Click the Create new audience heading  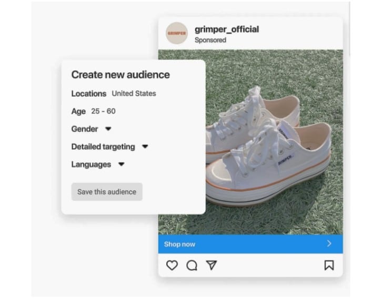(120, 75)
